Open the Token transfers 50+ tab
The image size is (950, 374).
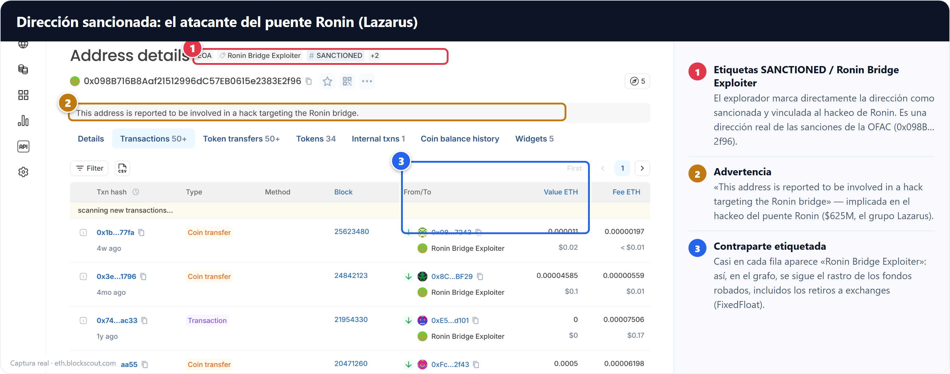(241, 139)
